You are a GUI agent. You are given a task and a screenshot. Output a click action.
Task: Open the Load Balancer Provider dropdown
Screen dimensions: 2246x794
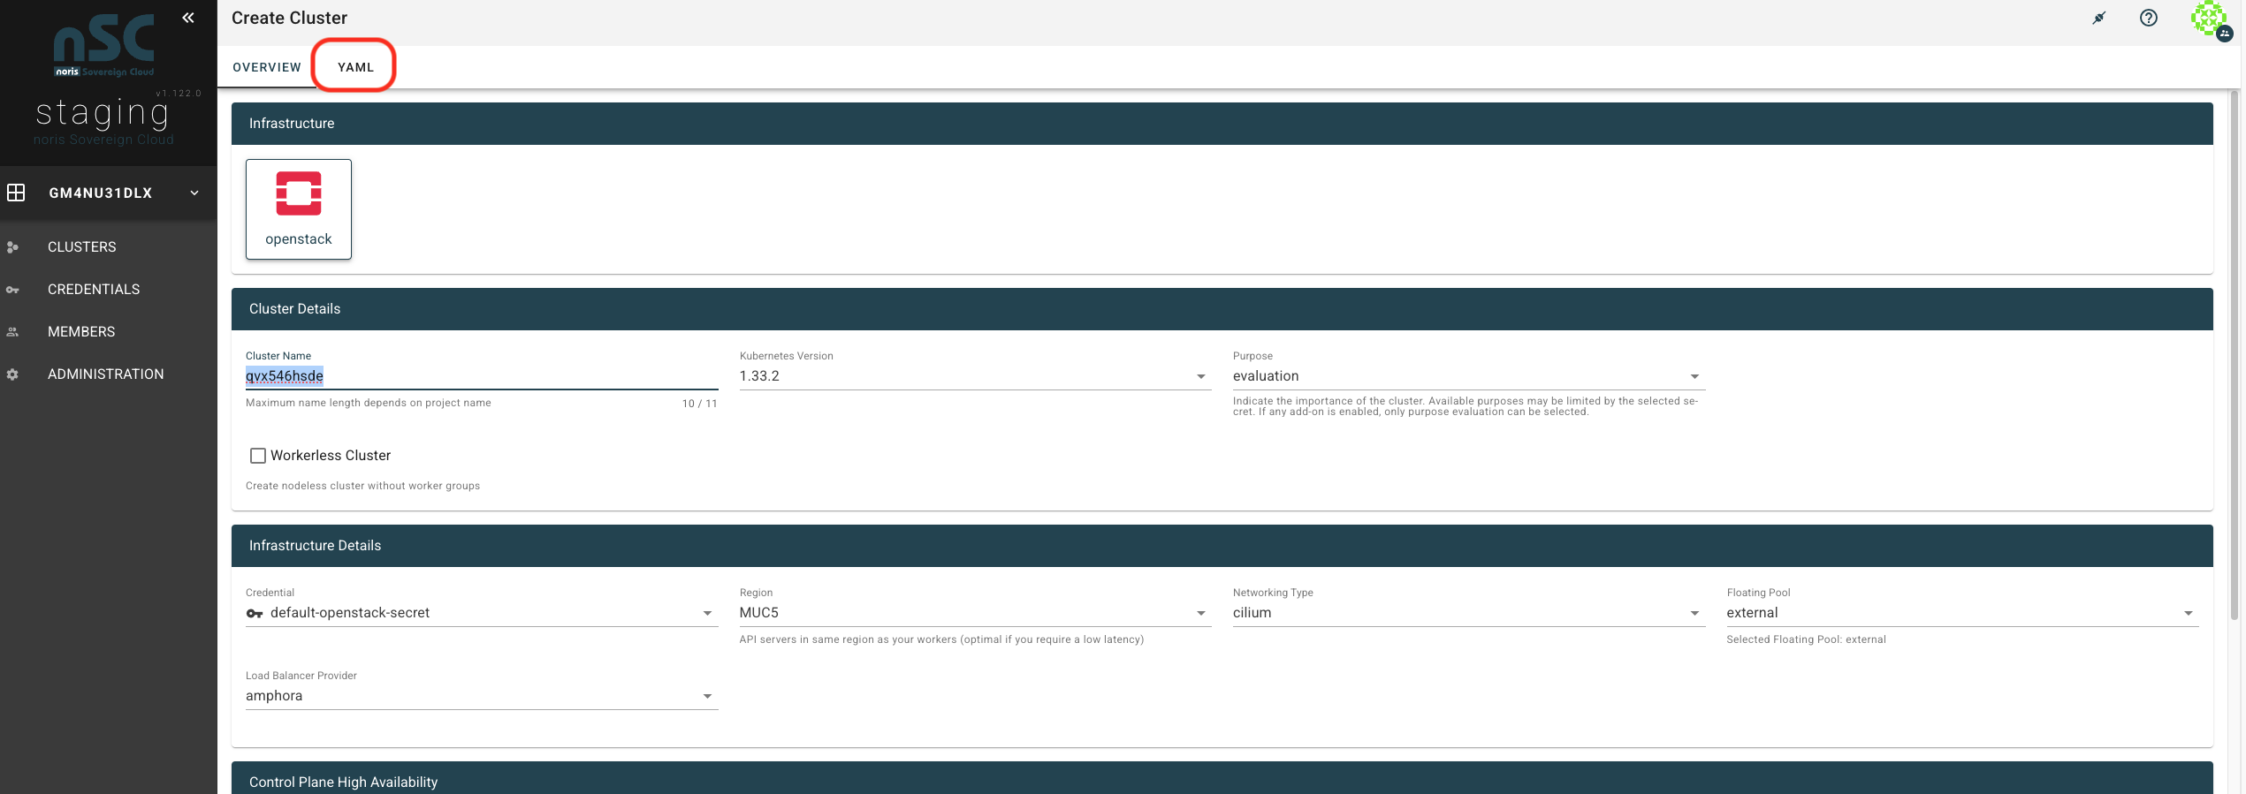[482, 696]
